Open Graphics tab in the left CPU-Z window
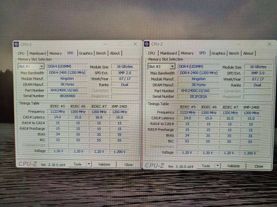This screenshot has height=207, width=277. (86, 53)
